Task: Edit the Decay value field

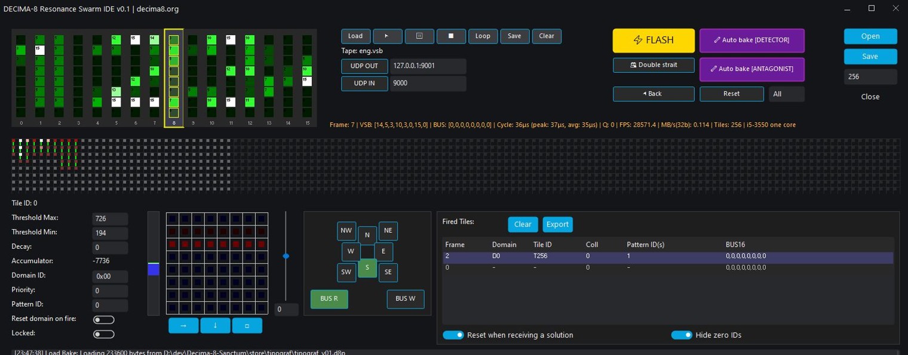Action: (x=110, y=248)
